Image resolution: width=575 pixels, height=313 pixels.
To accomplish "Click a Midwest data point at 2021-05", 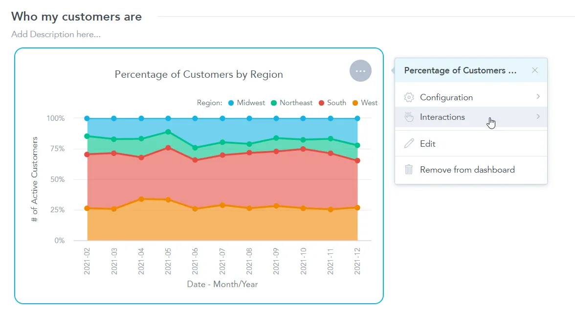I will pyautogui.click(x=168, y=118).
